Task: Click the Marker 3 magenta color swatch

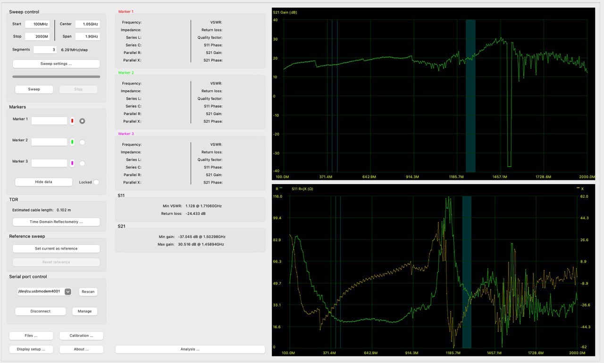Action: coord(72,163)
